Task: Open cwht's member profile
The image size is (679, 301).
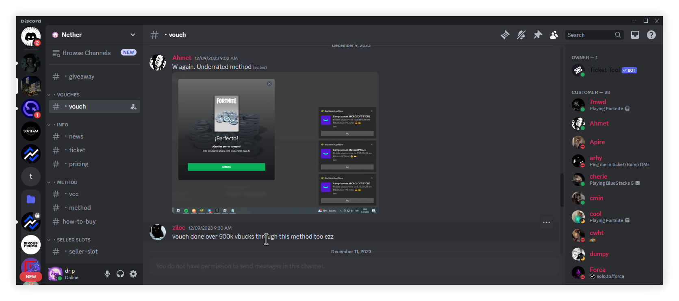Action: tap(614, 235)
